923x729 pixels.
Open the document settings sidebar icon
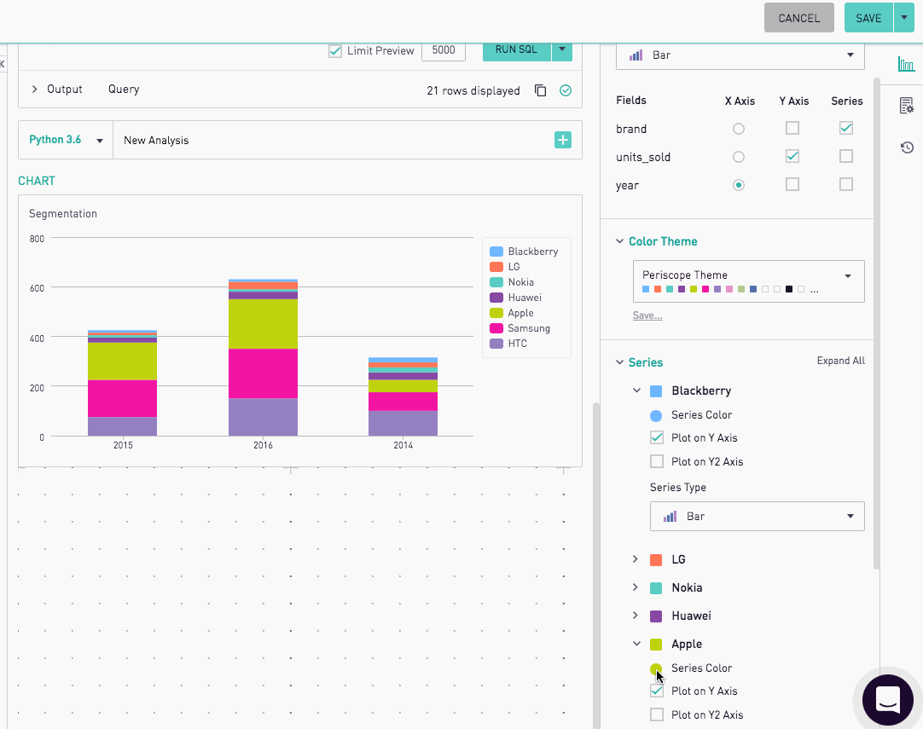(x=907, y=106)
